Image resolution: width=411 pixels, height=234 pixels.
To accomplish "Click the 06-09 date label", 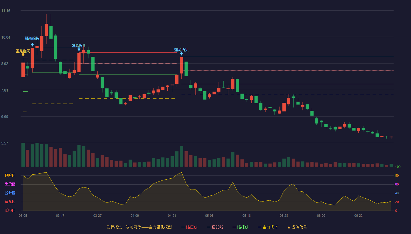I will tap(321, 216).
